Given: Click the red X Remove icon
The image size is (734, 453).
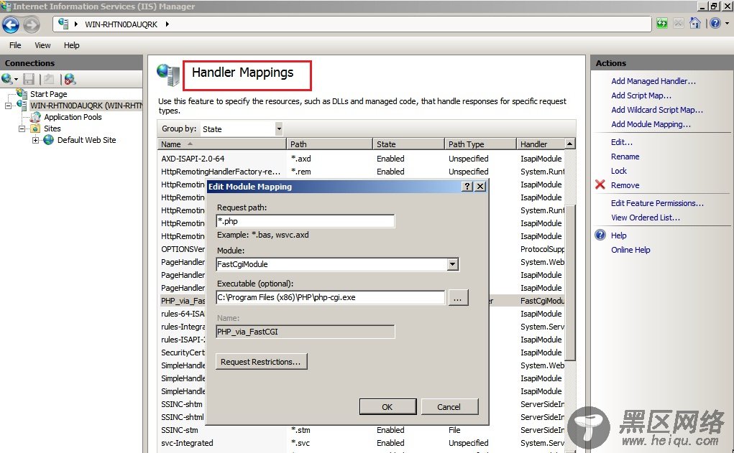Looking at the screenshot, I should pyautogui.click(x=600, y=185).
